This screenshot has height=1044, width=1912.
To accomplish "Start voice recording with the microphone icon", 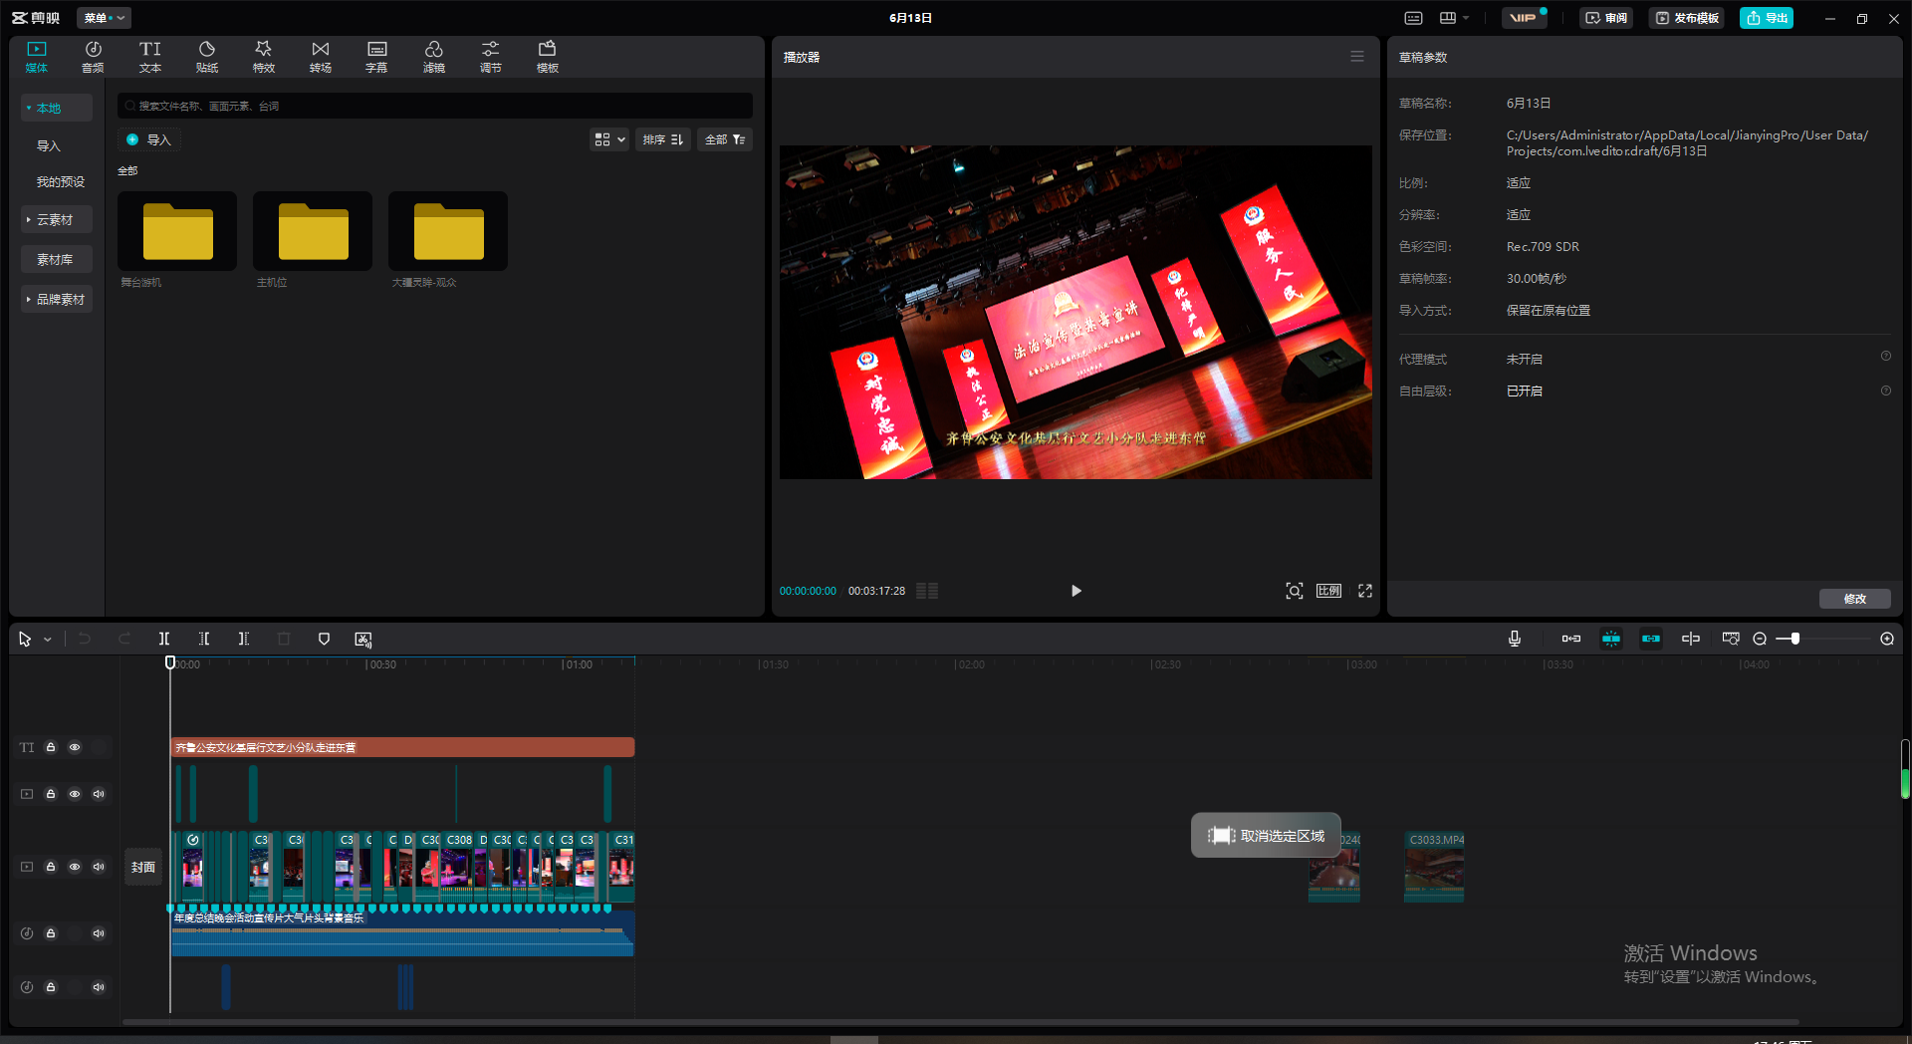I will pyautogui.click(x=1515, y=639).
